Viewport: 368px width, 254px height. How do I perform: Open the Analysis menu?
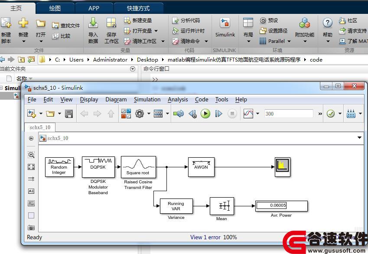(178, 100)
